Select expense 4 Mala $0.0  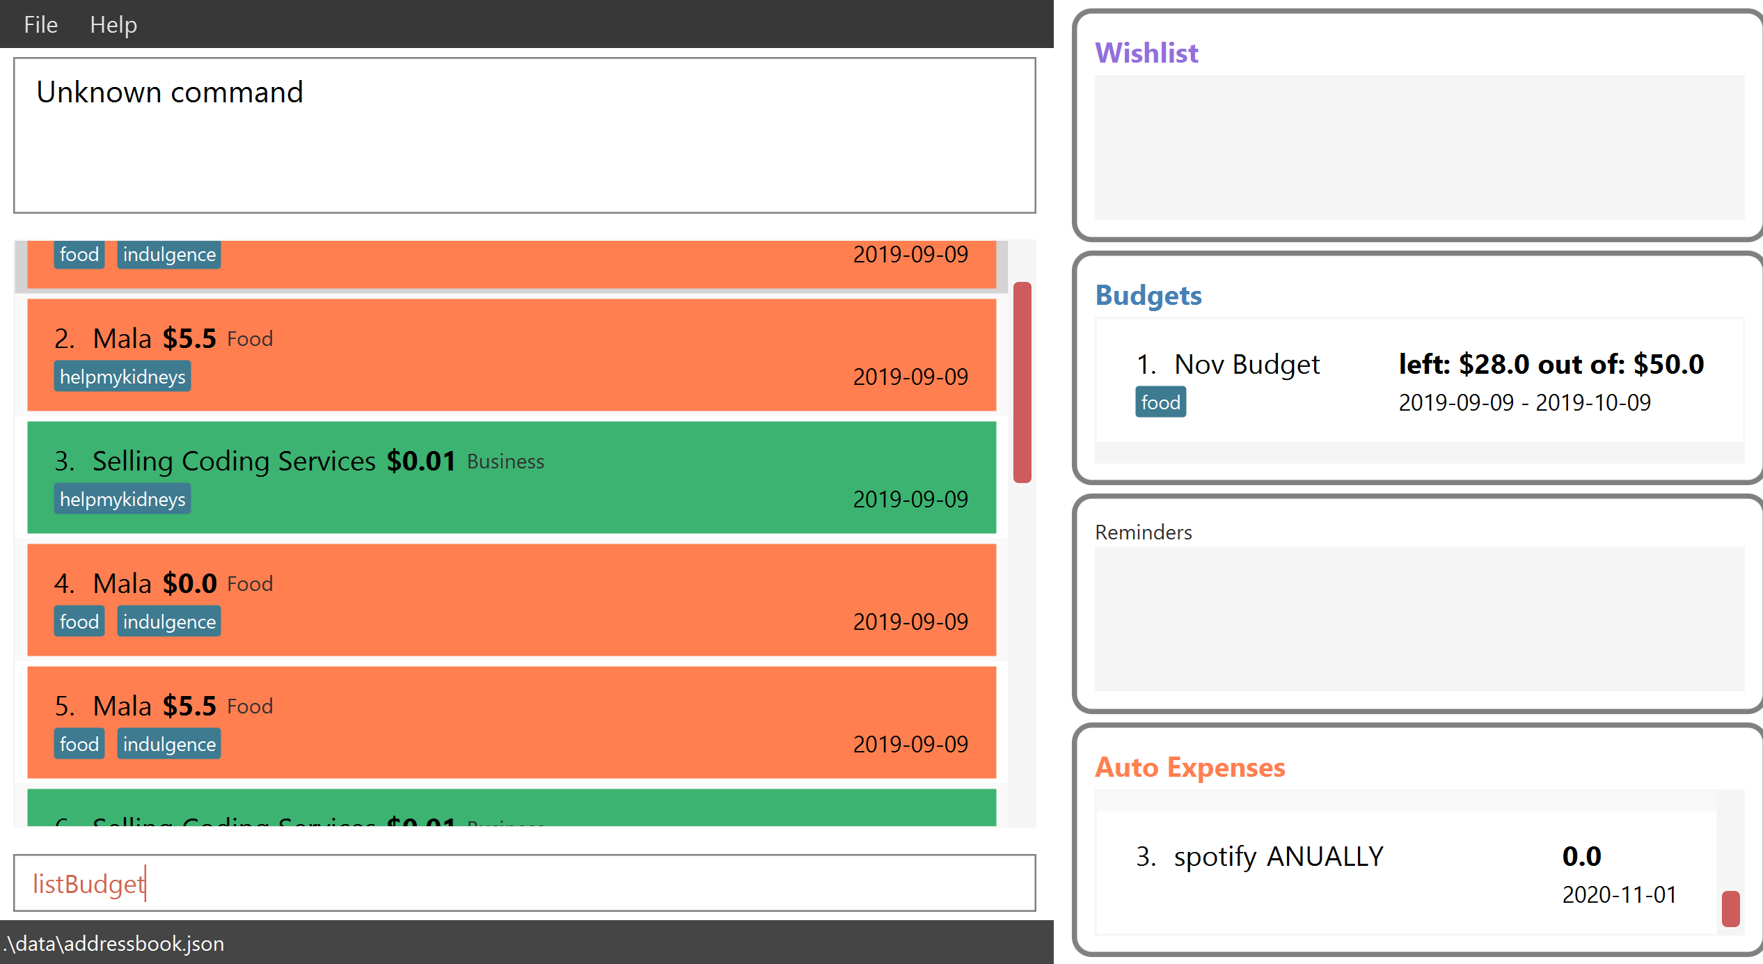(512, 600)
